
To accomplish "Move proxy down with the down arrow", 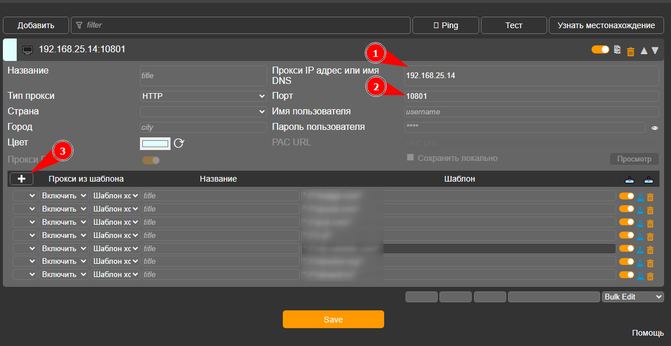I will (655, 51).
